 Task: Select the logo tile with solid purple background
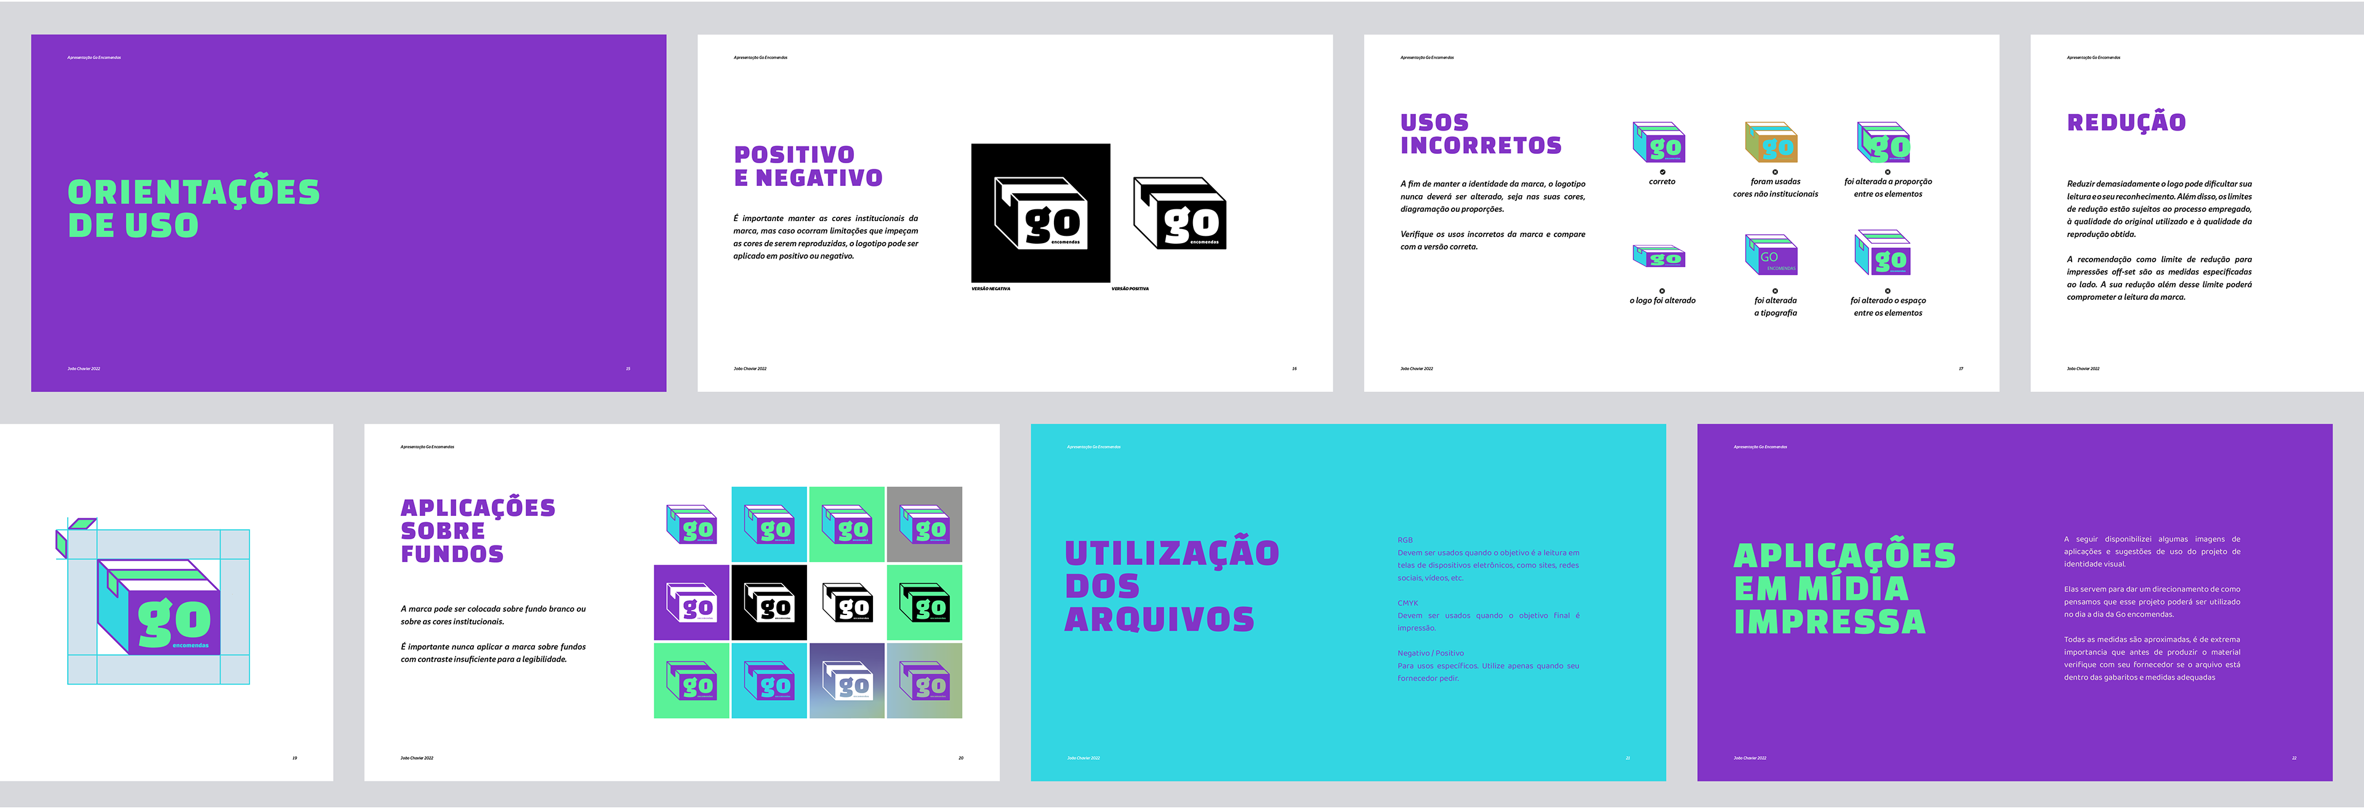pos(691,602)
